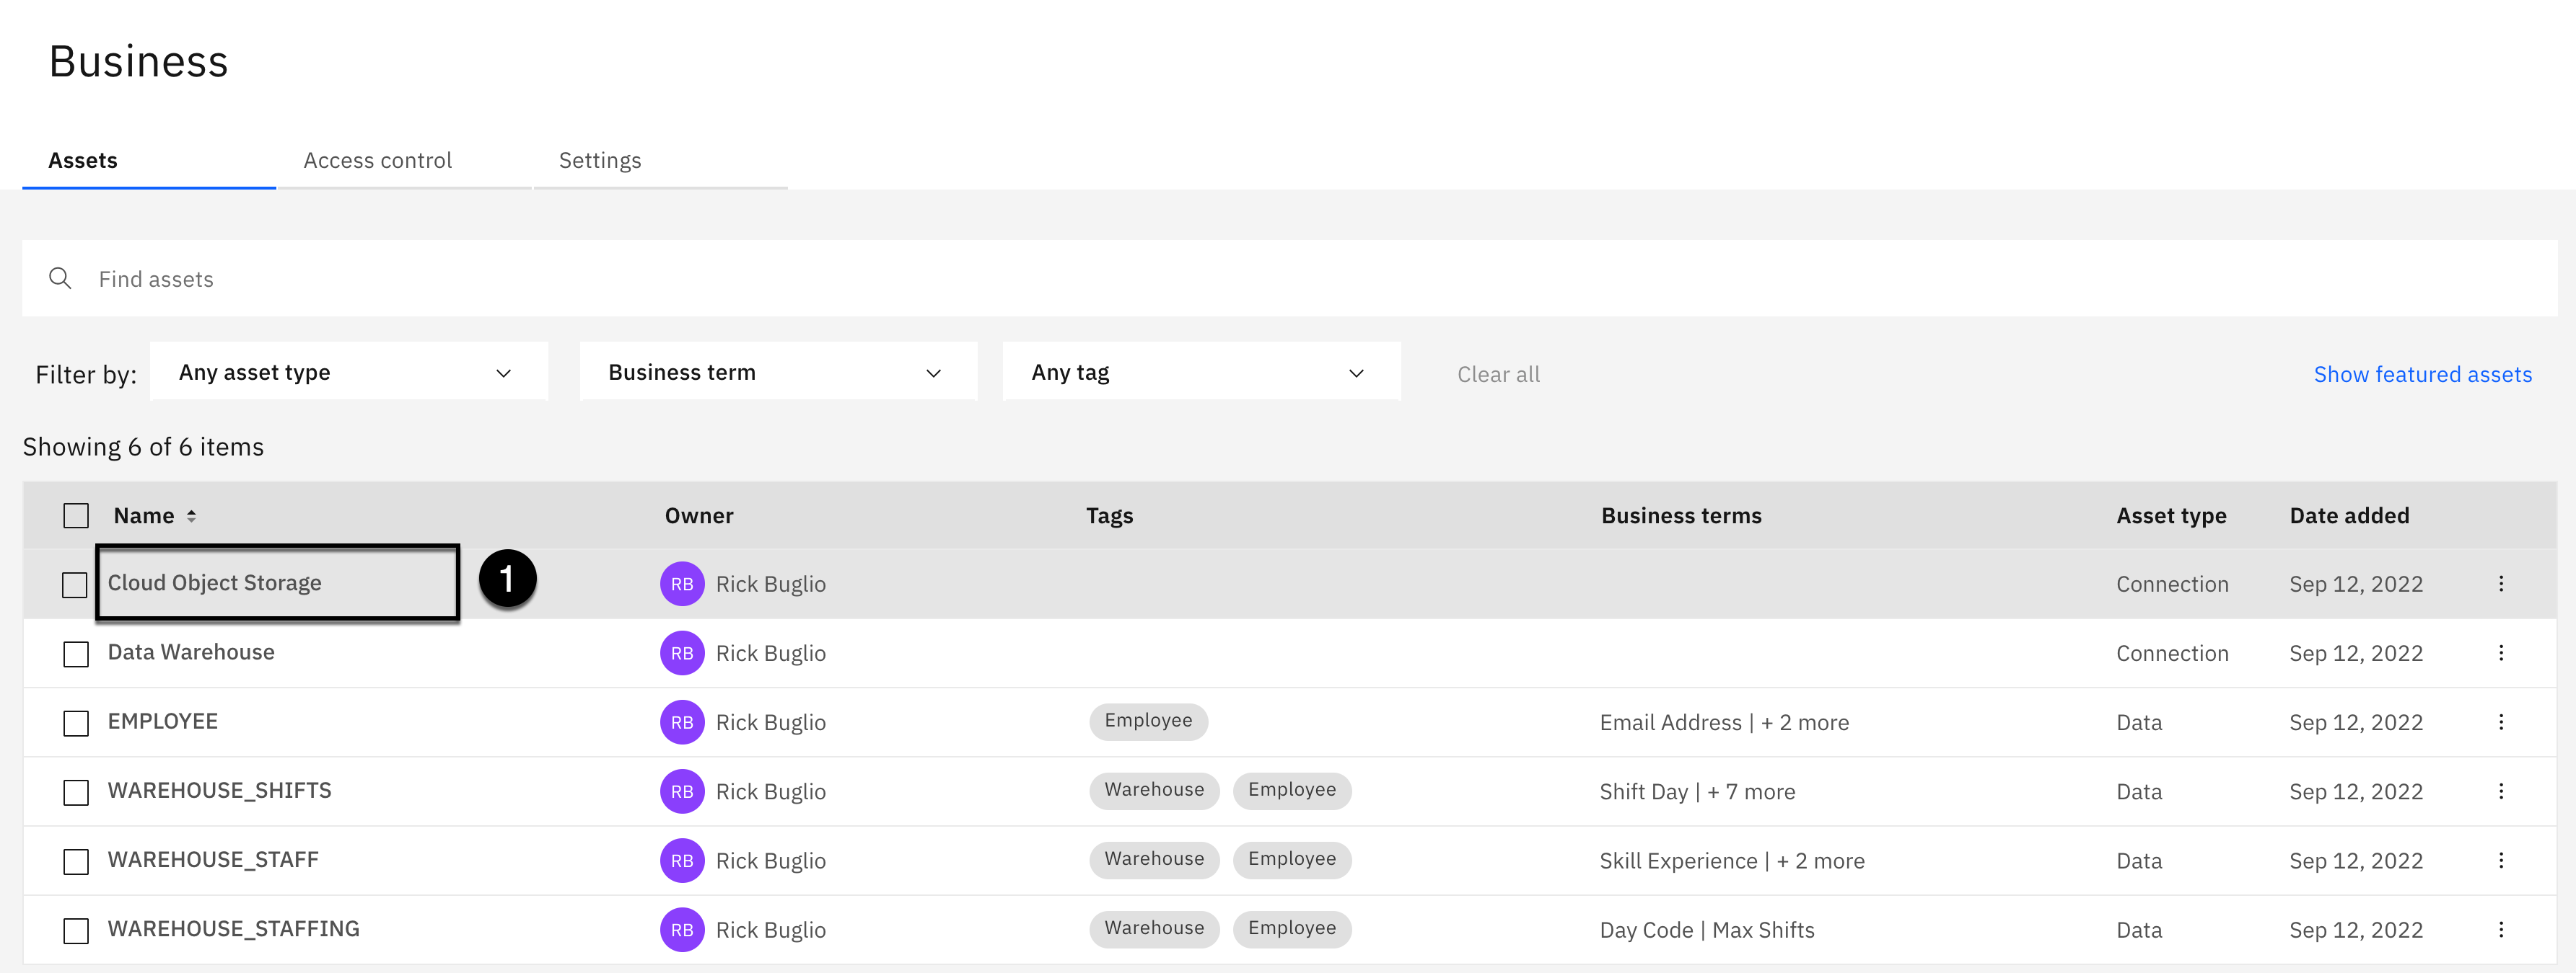Click the search magnifier icon
This screenshot has height=973, width=2576.
point(60,279)
